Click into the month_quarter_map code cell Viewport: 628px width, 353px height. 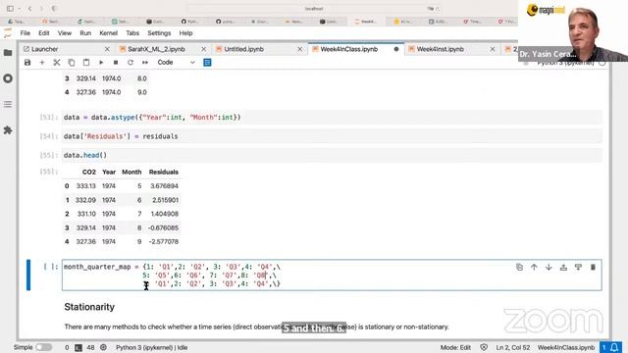332,275
